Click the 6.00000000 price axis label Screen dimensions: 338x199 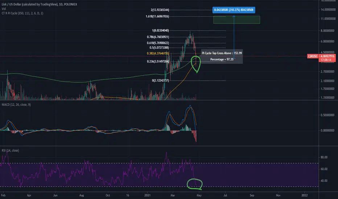tap(328, 41)
